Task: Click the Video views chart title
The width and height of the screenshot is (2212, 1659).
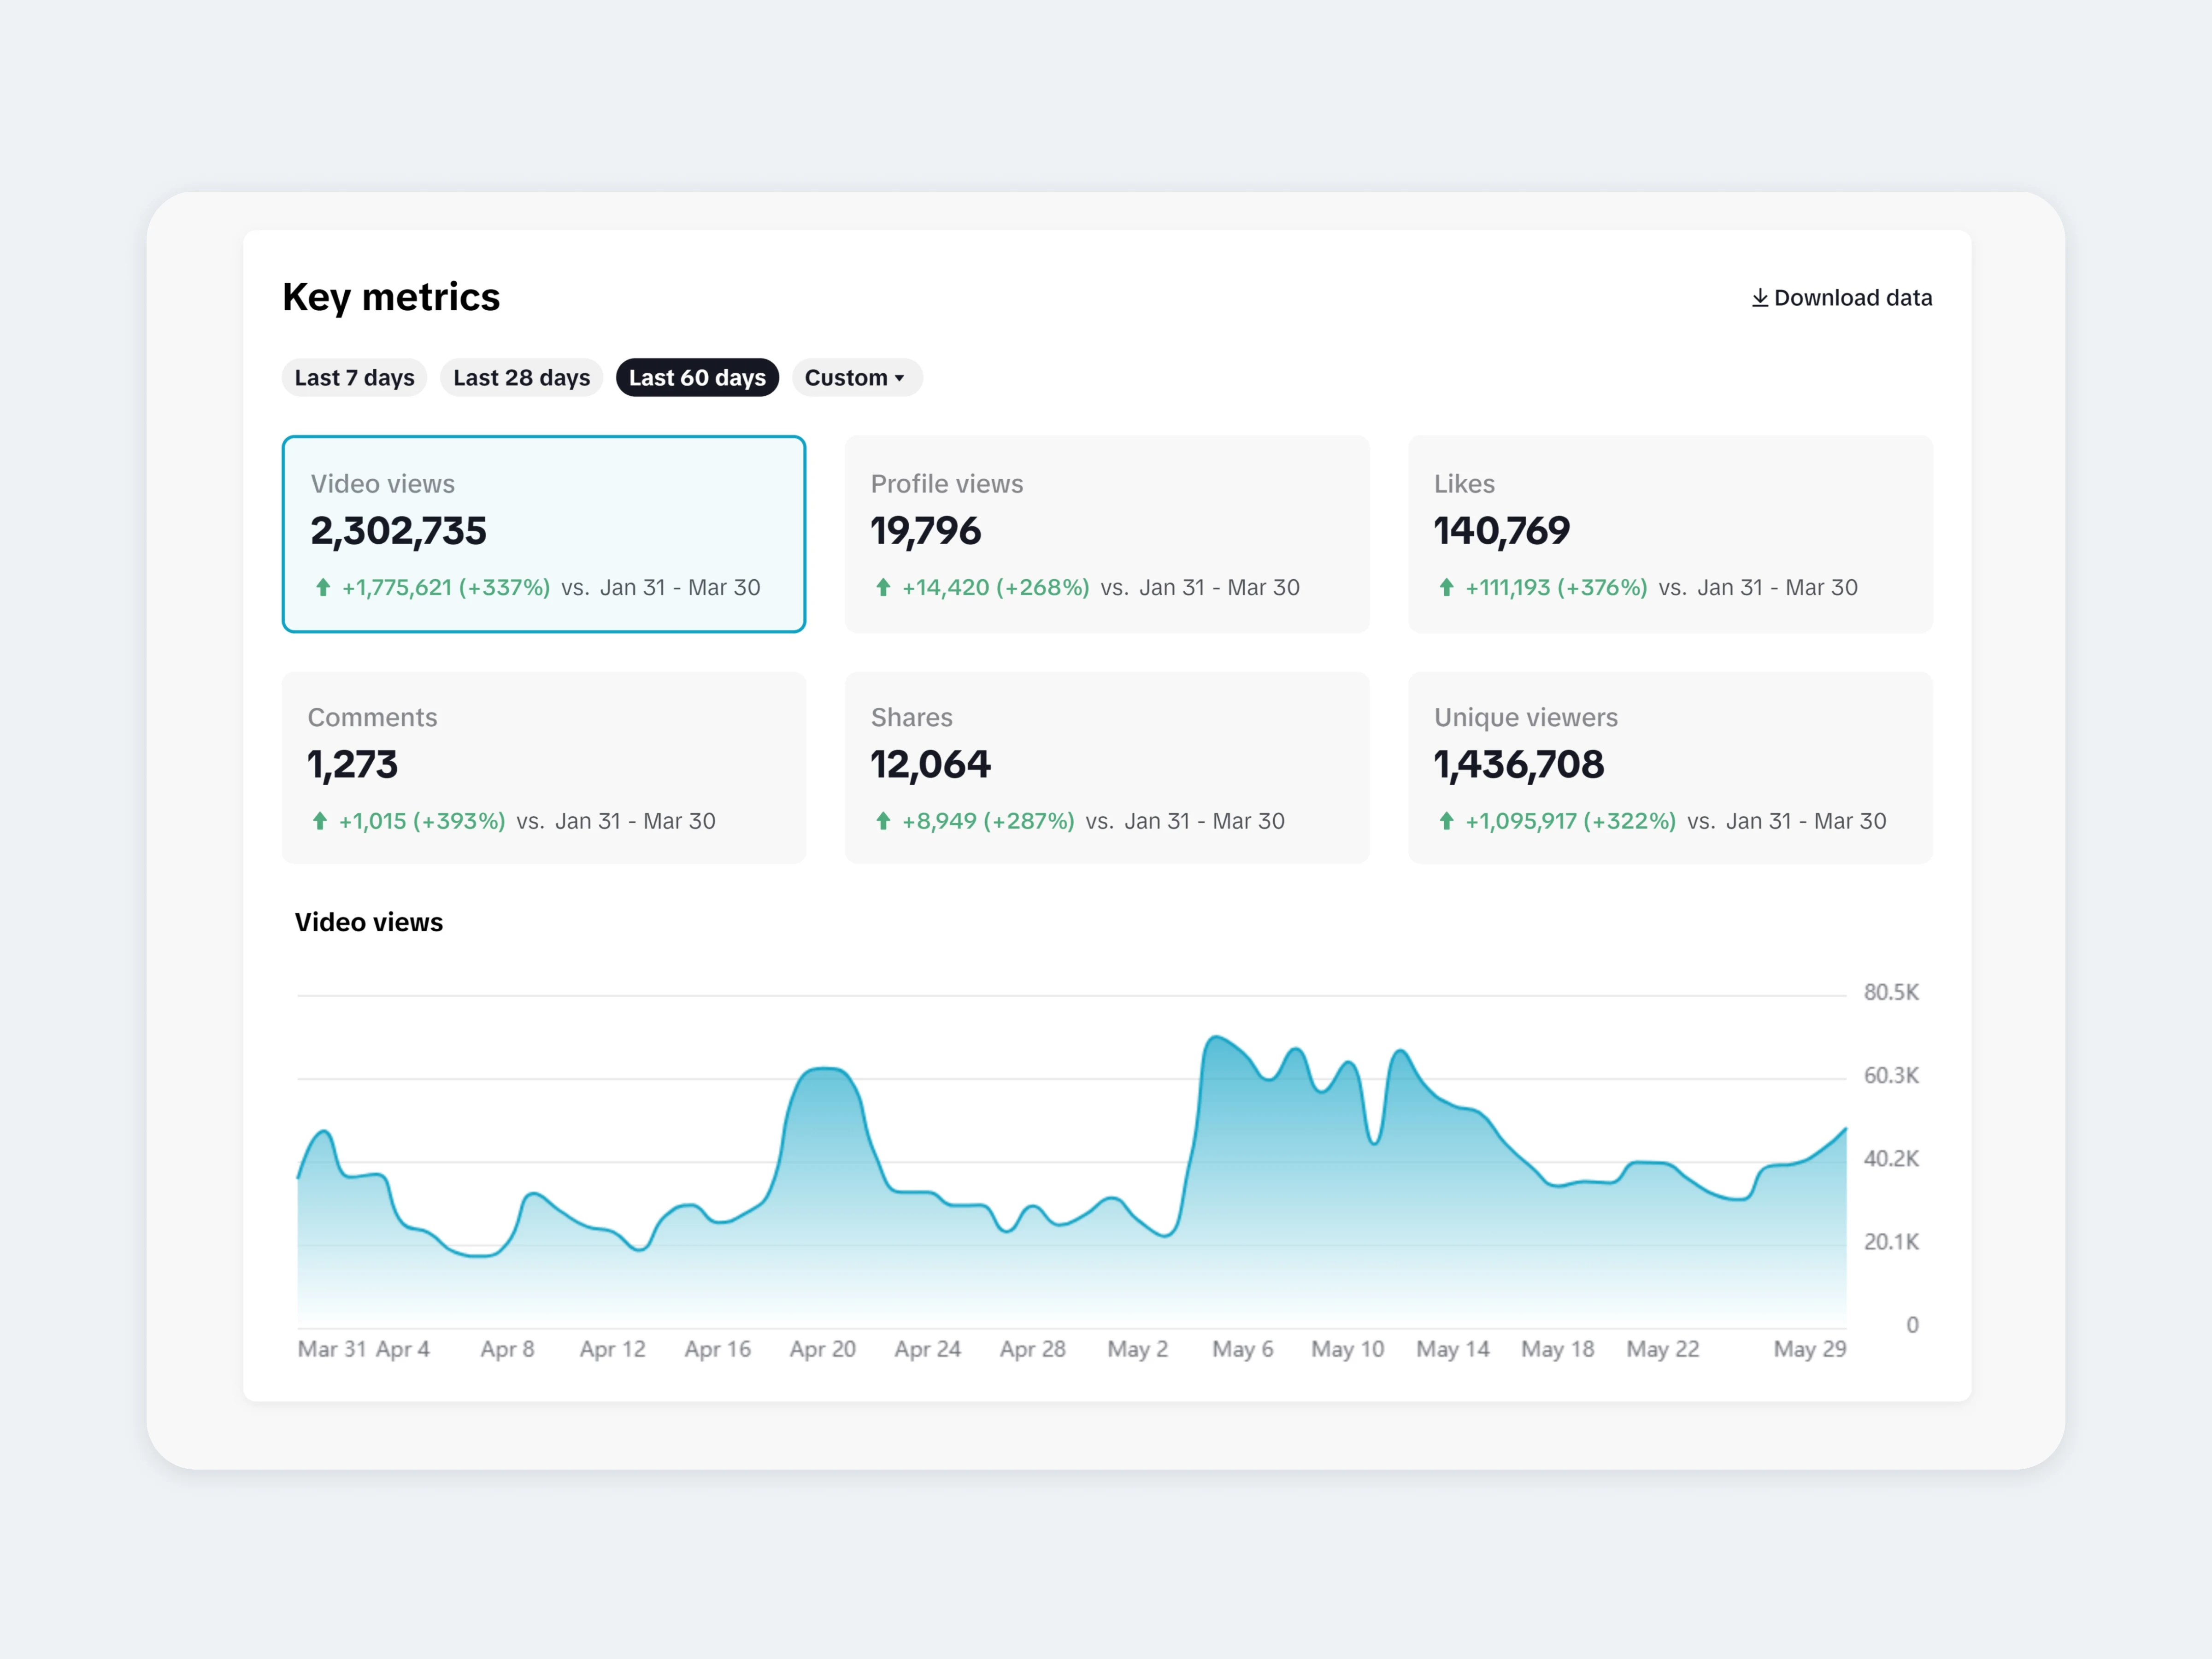Action: click(x=369, y=923)
